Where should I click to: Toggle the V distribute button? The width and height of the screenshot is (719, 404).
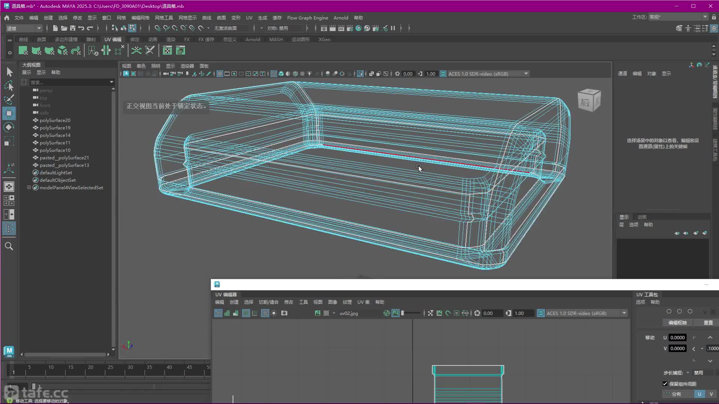711,394
